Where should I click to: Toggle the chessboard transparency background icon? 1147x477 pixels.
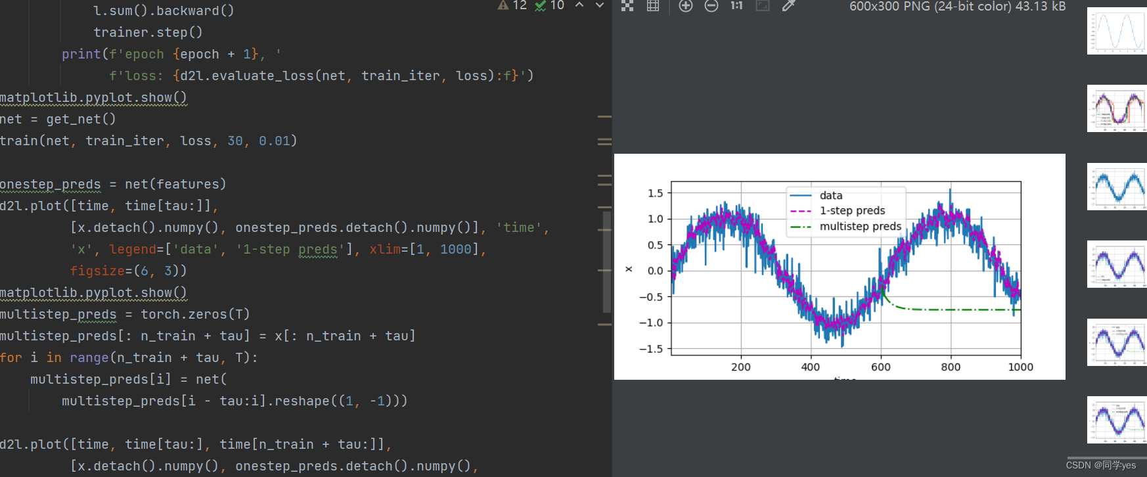[627, 6]
